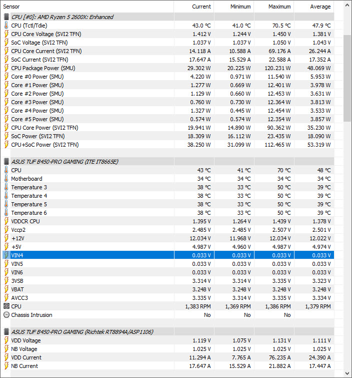Click the Motherboard temperature thermometer icon
The image size is (352, 378).
tap(6, 179)
